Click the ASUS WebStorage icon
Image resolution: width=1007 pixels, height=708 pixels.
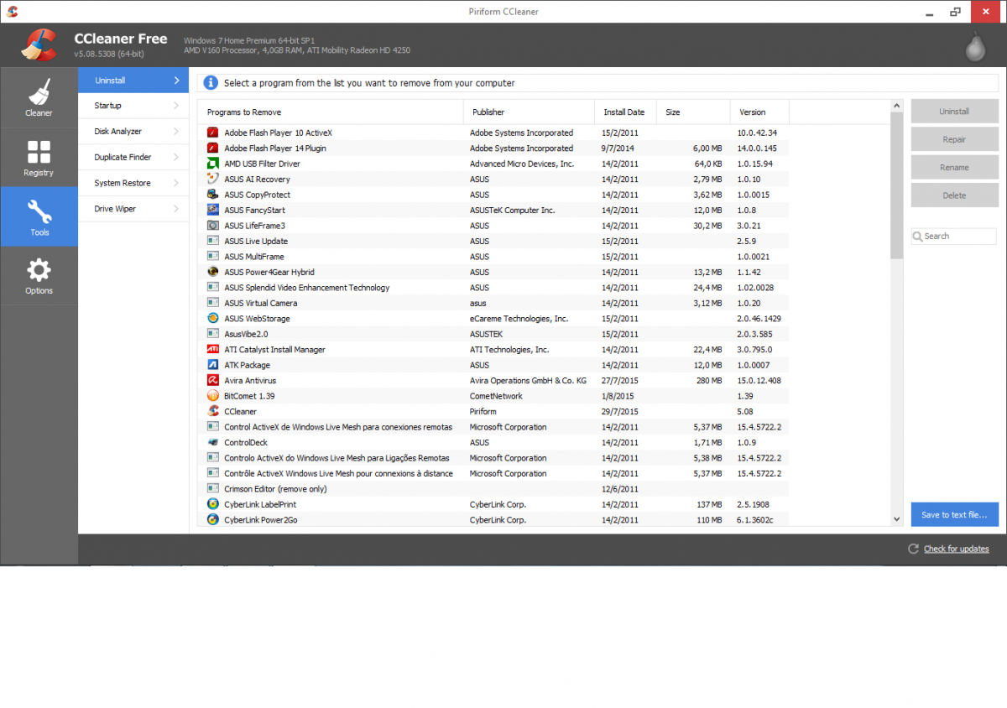[213, 319]
